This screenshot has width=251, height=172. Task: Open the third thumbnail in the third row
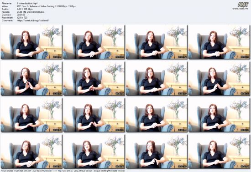(157, 115)
